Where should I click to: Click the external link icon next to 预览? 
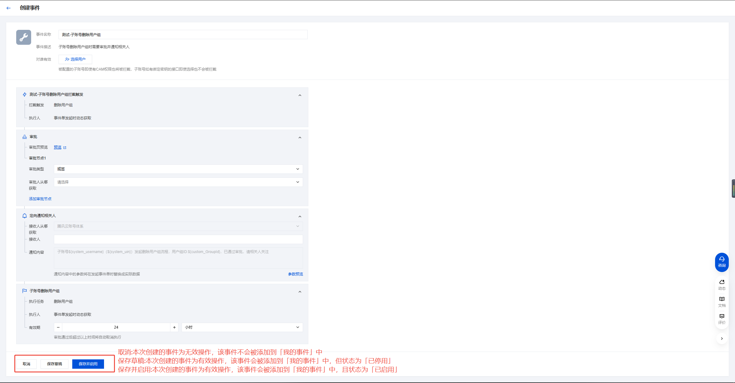click(65, 148)
